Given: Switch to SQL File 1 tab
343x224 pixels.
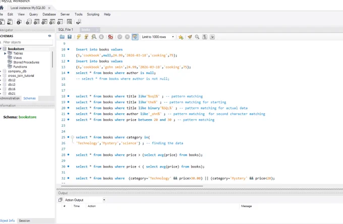Looking at the screenshot, I should [x=66, y=30].
